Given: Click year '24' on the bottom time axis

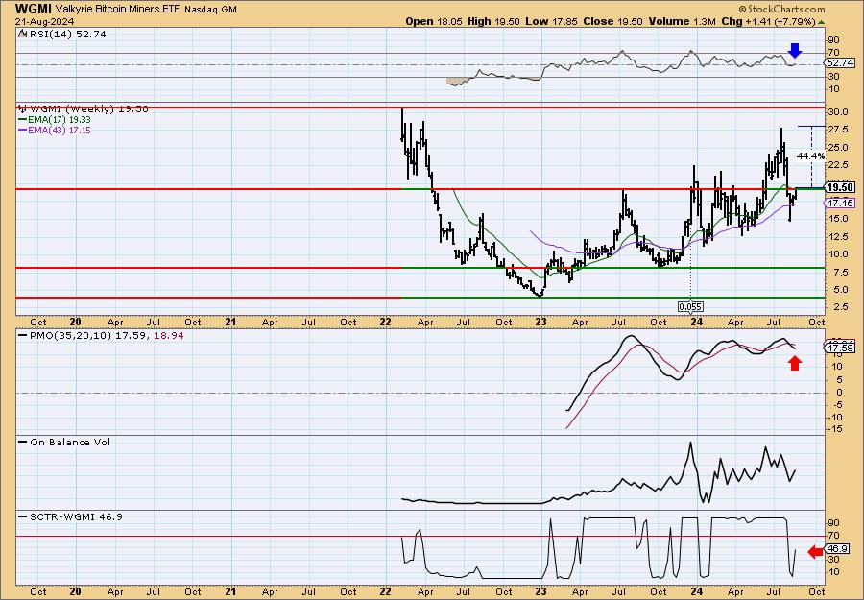Looking at the screenshot, I should 697,591.
